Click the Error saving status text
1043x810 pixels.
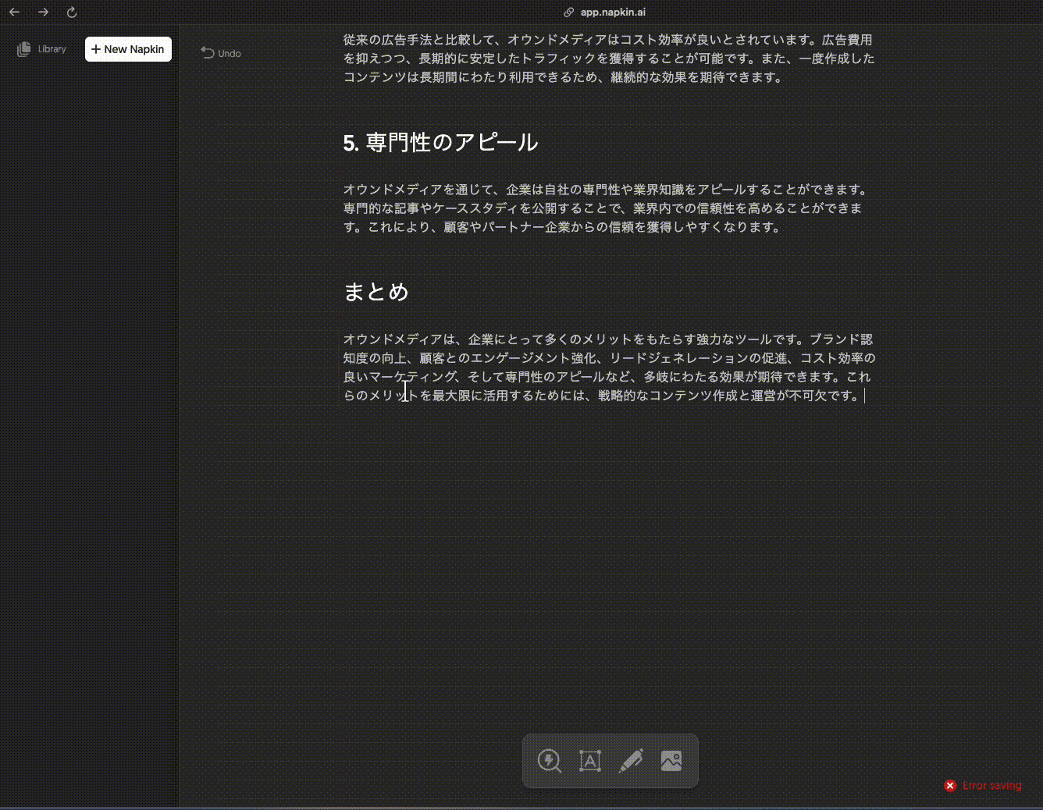point(992,786)
